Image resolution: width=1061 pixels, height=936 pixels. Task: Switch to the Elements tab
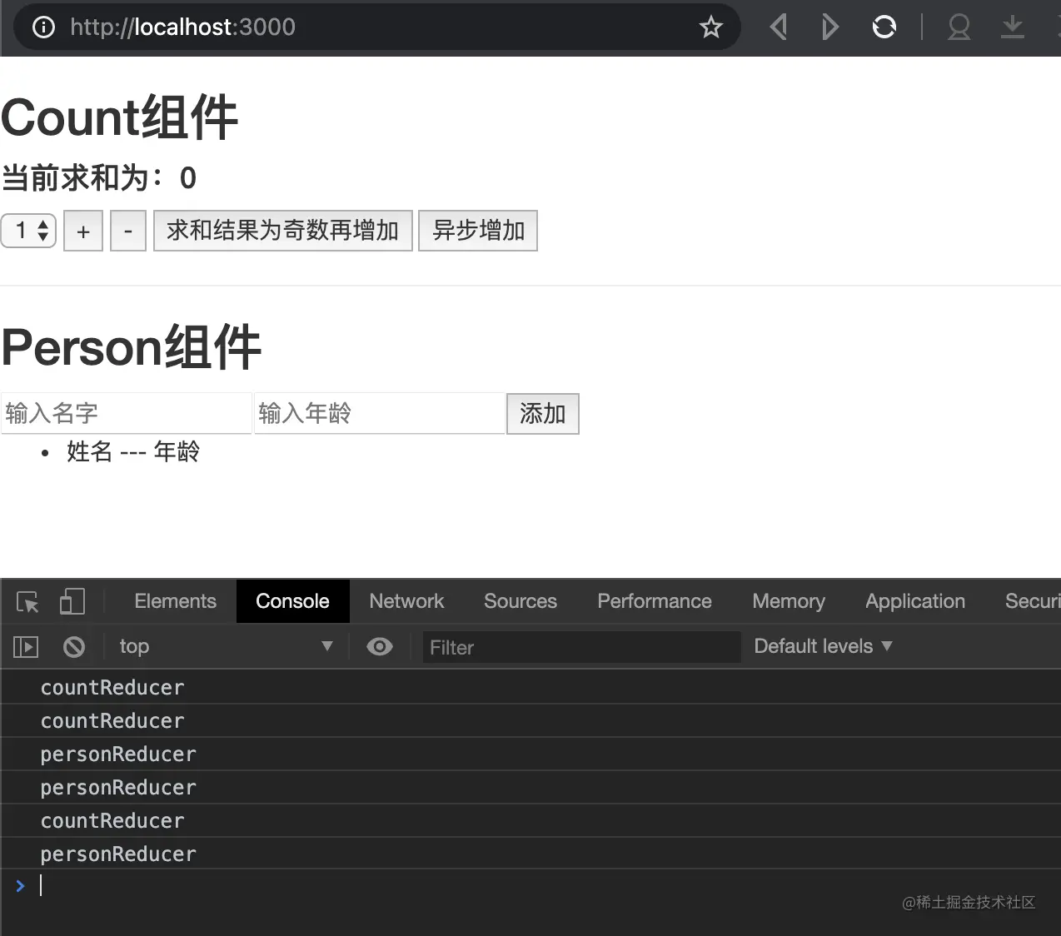point(175,601)
